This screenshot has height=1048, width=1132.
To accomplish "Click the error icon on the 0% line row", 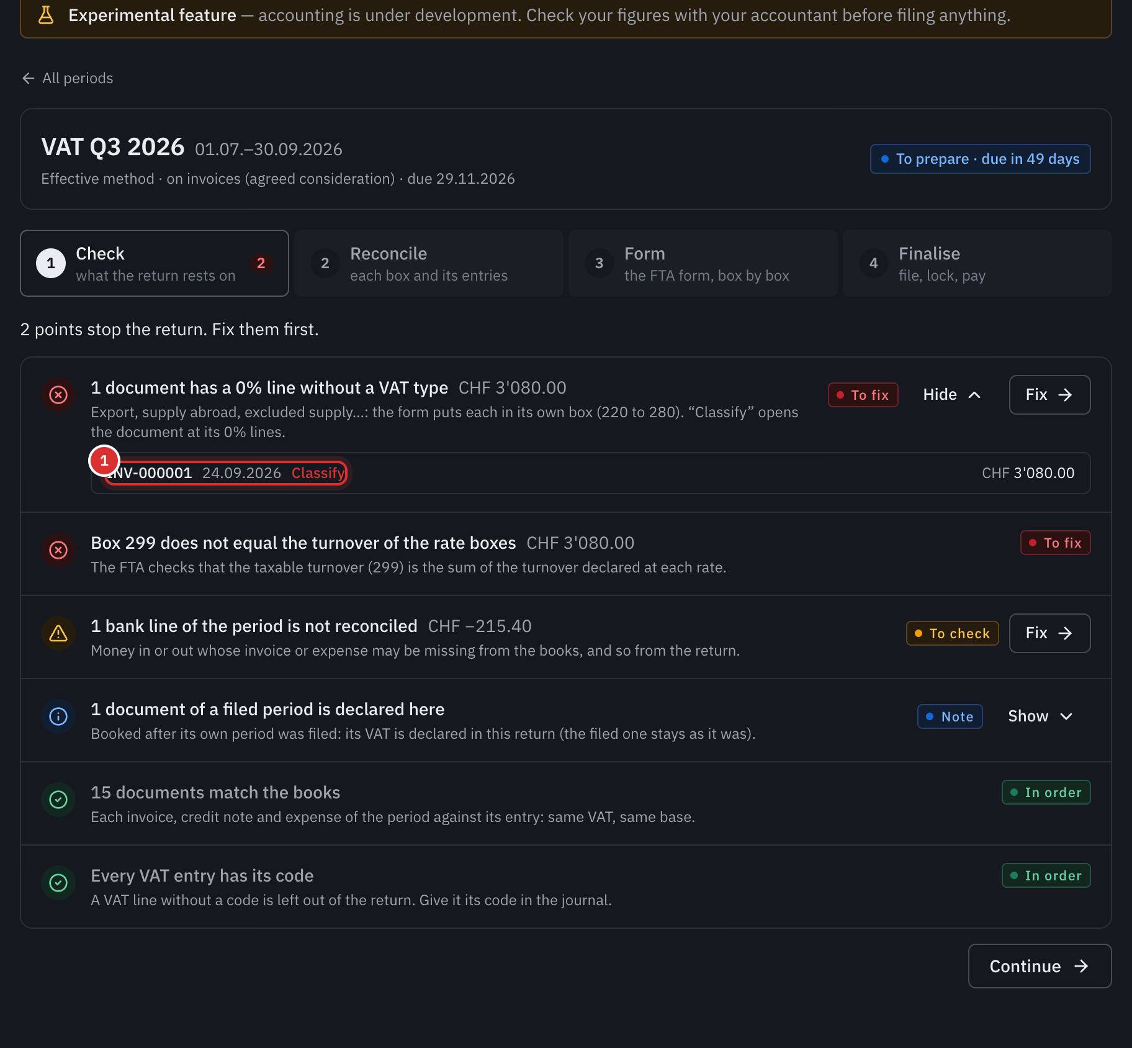I will coord(58,395).
